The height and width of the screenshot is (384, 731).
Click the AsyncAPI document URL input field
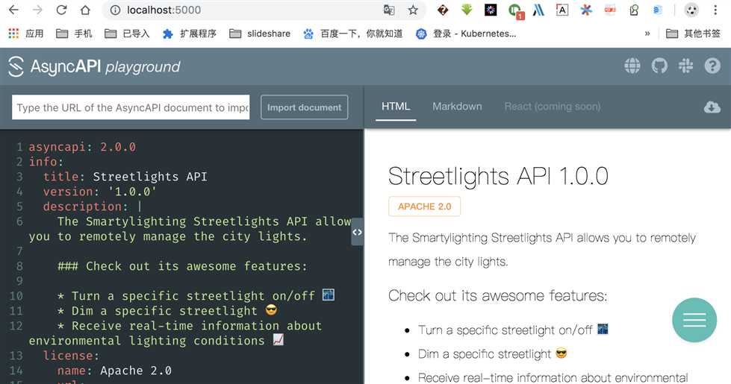[131, 107]
